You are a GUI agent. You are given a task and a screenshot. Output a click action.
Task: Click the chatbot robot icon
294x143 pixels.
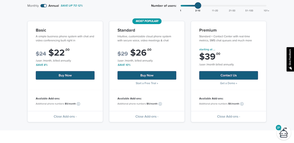click(283, 133)
